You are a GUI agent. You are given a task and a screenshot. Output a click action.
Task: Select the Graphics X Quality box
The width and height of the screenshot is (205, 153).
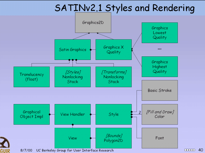114,50
